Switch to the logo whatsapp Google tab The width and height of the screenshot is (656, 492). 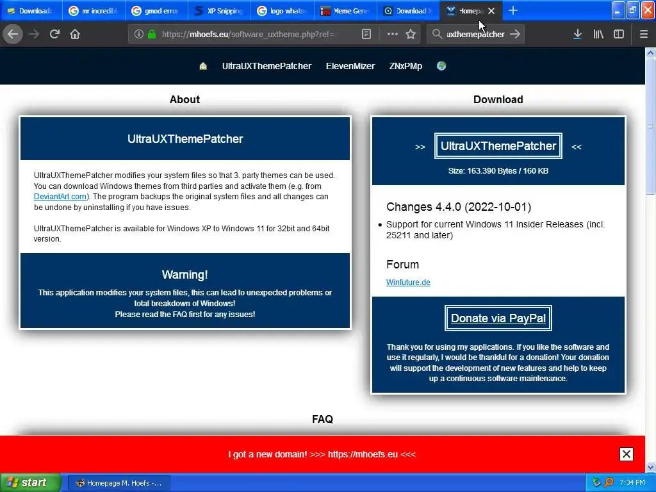click(x=283, y=11)
